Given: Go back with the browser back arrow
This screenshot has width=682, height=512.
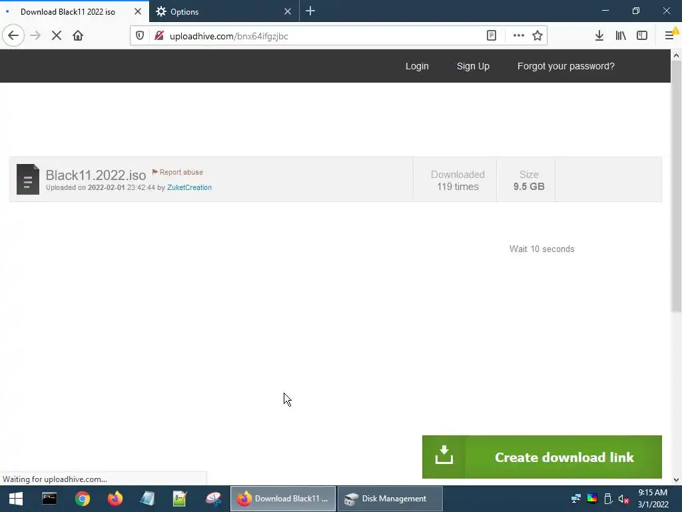Looking at the screenshot, I should point(13,35).
